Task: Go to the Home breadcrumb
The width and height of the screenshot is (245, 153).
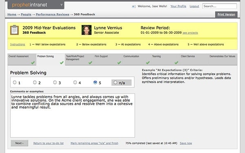Action: pos(12,14)
